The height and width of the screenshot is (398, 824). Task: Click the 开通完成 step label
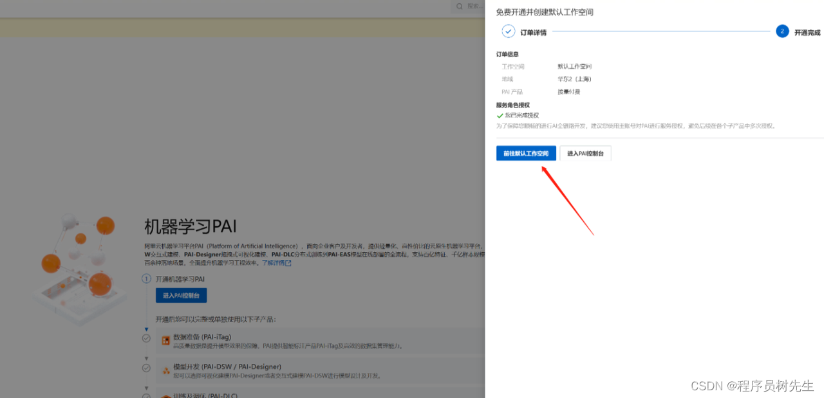[807, 32]
